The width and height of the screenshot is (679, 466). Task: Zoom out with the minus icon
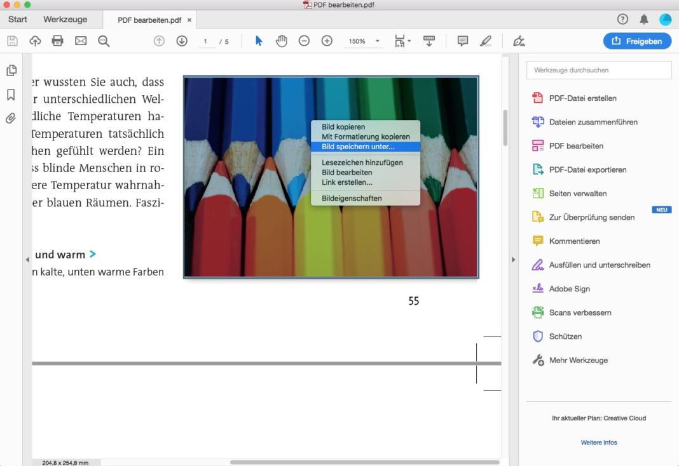[304, 41]
